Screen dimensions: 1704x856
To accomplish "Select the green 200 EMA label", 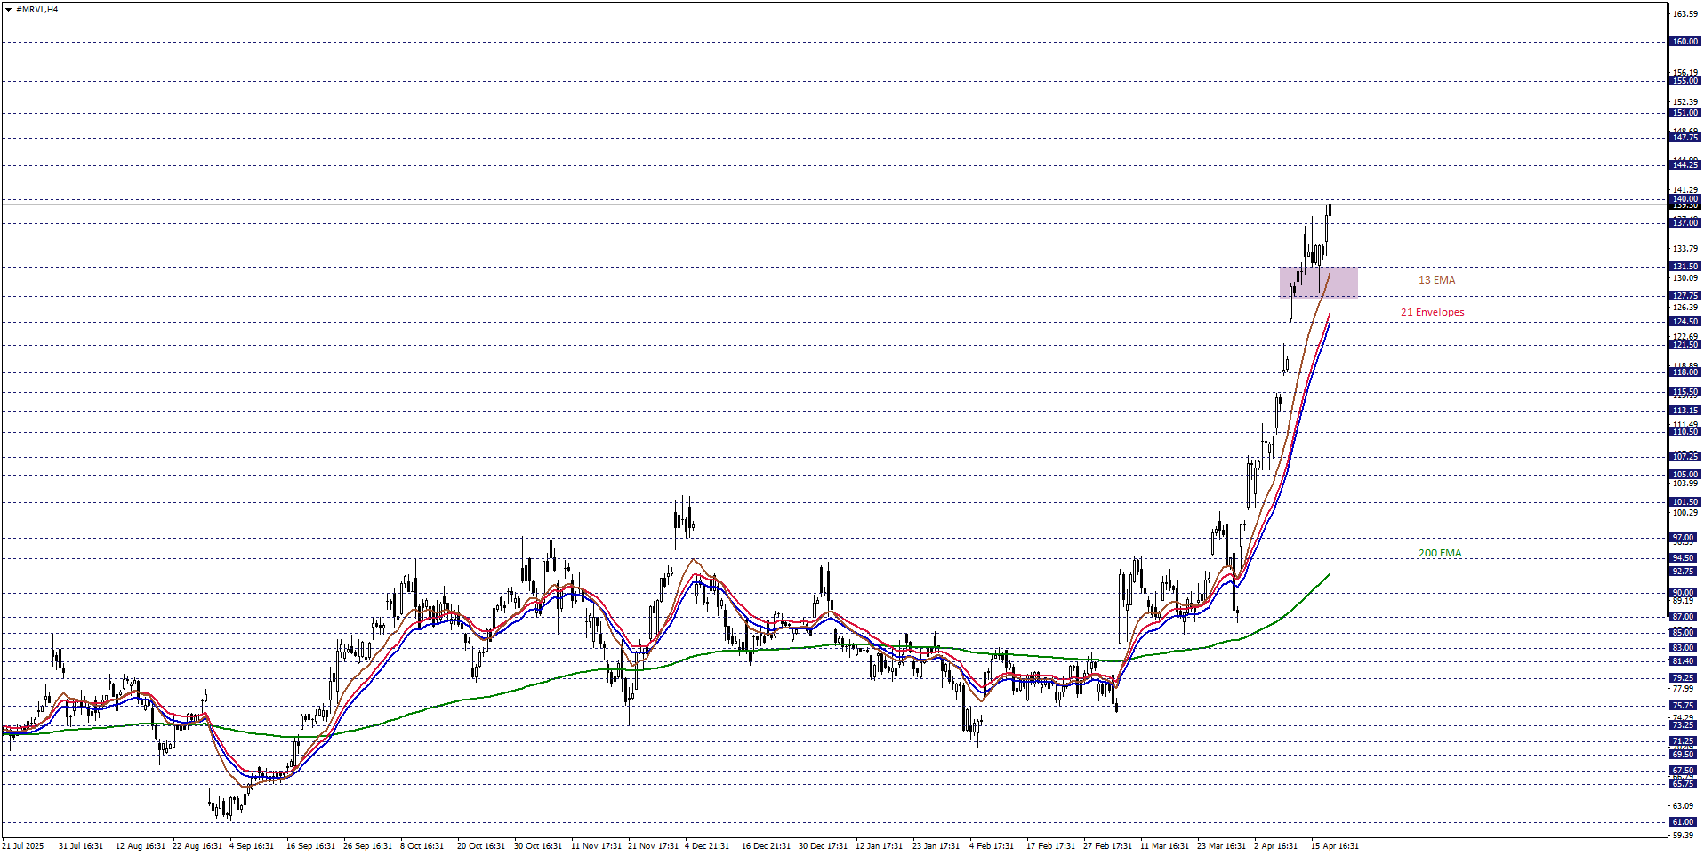I will coord(1439,554).
